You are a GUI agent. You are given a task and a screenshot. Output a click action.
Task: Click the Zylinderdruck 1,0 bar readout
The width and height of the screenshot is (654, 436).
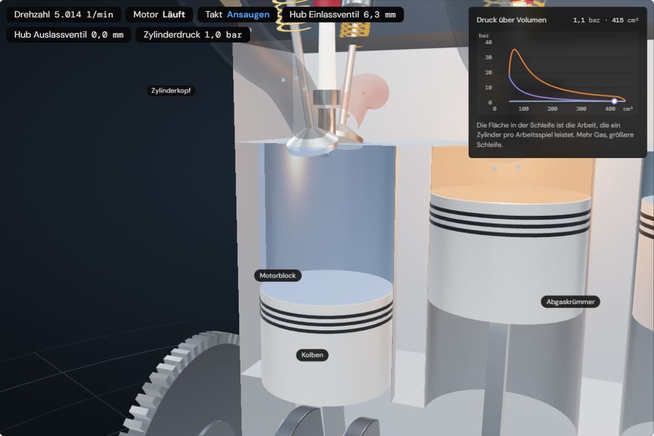(x=193, y=35)
